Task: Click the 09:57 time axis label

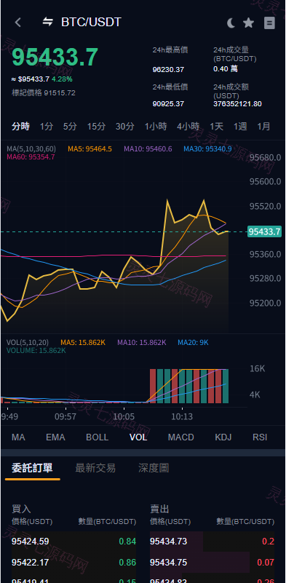Action: pos(65,417)
